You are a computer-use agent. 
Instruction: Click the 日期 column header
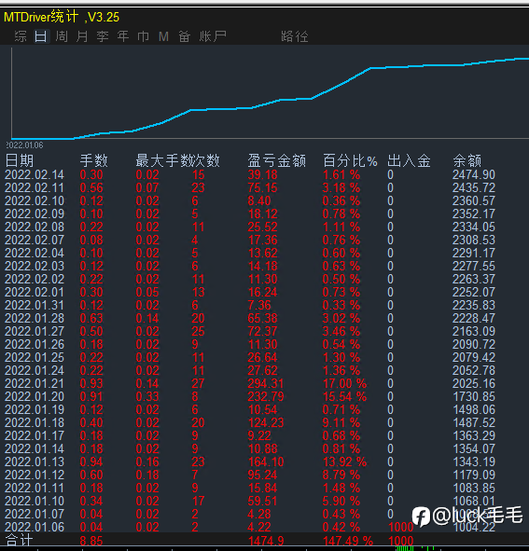(20, 161)
